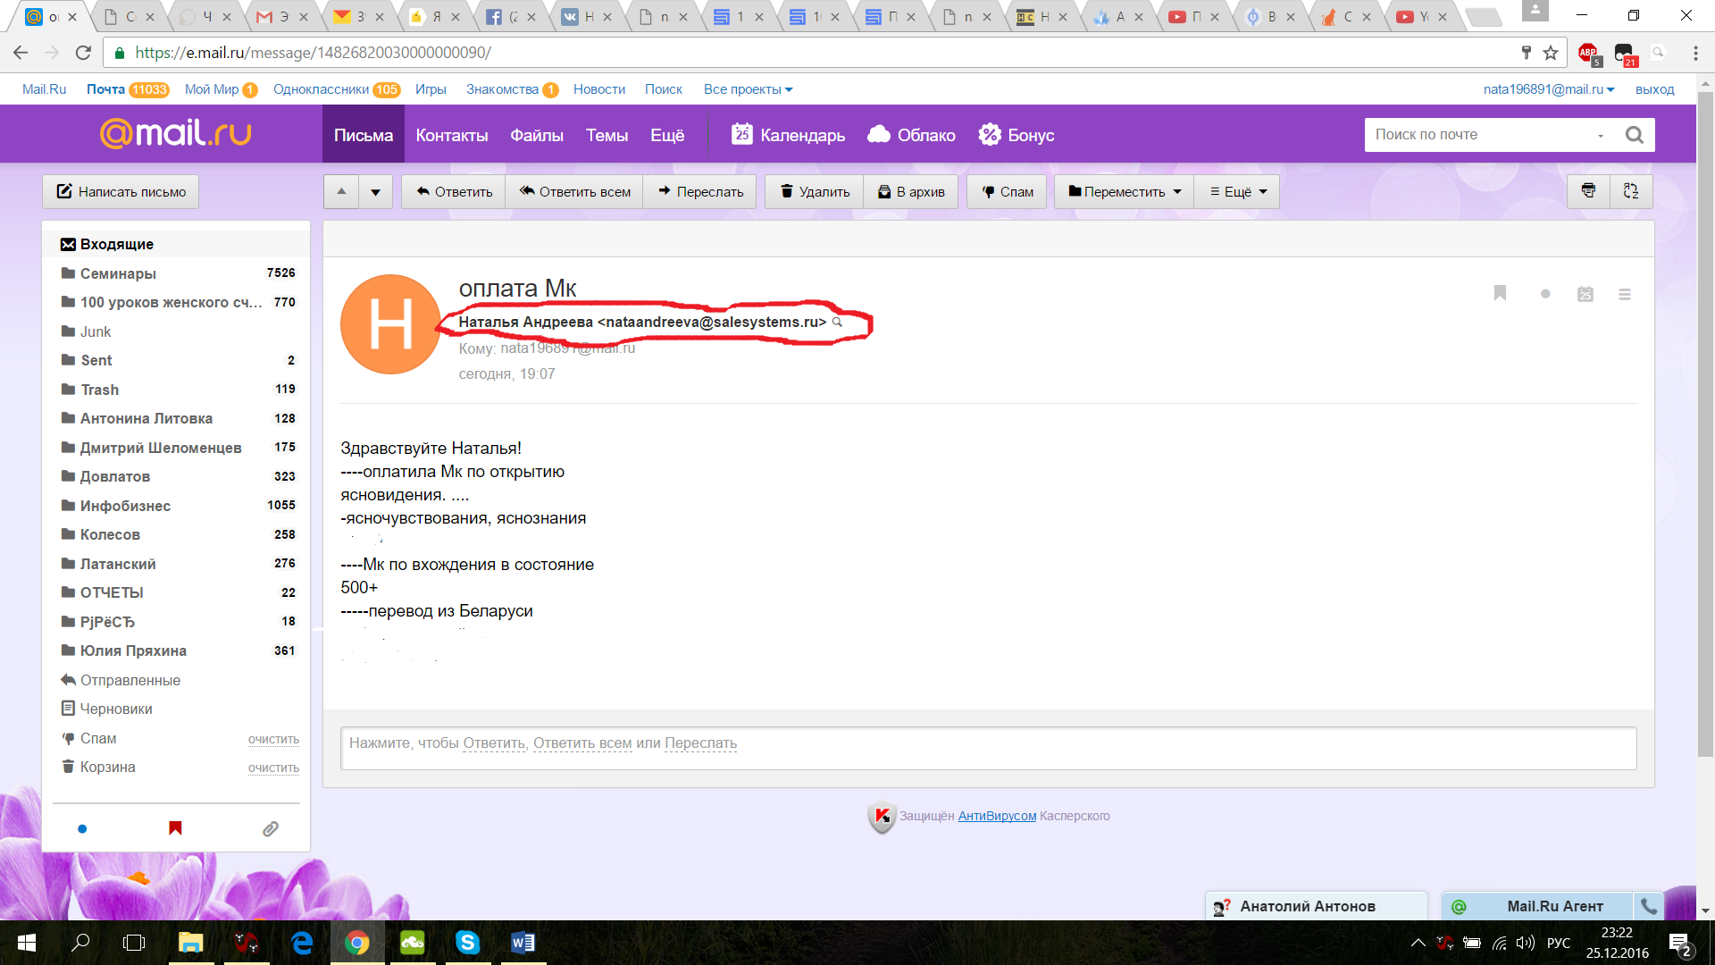Viewport: 1715px width, 965px height.
Task: Toggle the flagged filter with the red bookmark
Action: pos(175,828)
